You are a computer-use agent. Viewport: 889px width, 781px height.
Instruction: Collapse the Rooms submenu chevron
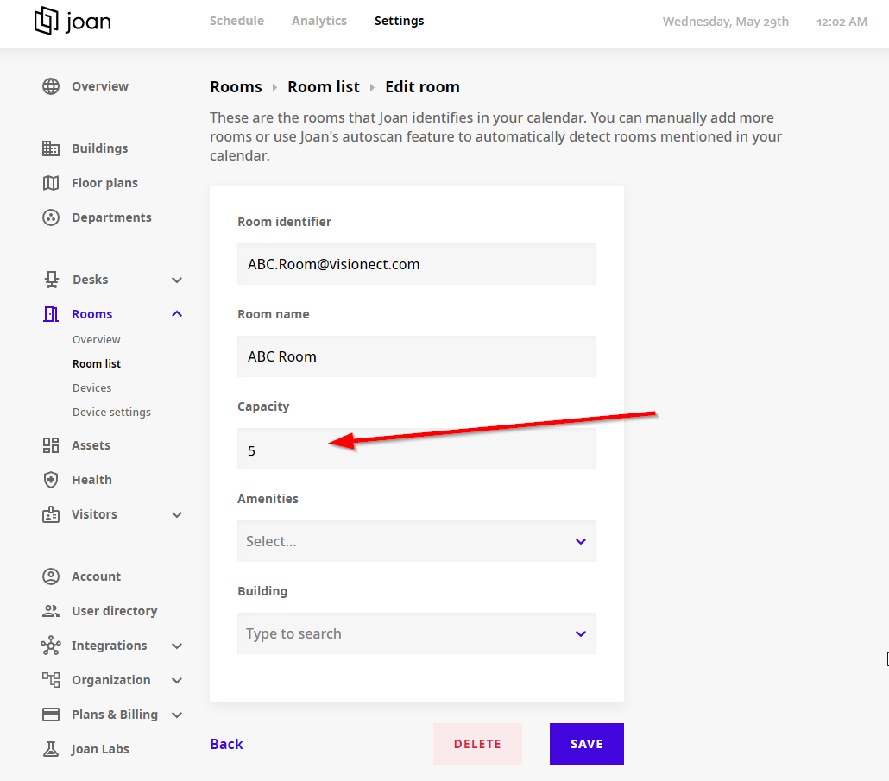(177, 314)
